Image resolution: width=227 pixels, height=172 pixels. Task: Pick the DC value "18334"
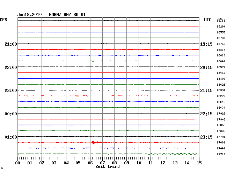(x=221, y=90)
